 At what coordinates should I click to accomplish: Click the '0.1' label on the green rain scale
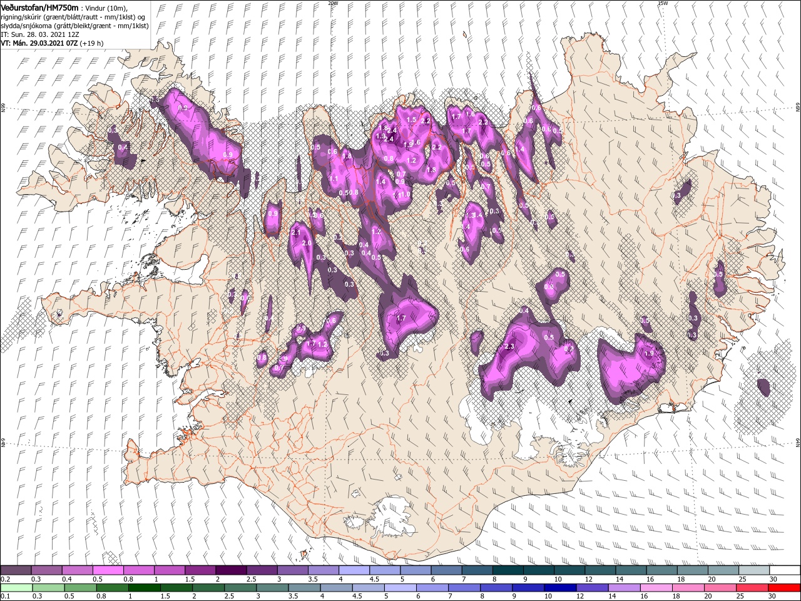pos(6,596)
